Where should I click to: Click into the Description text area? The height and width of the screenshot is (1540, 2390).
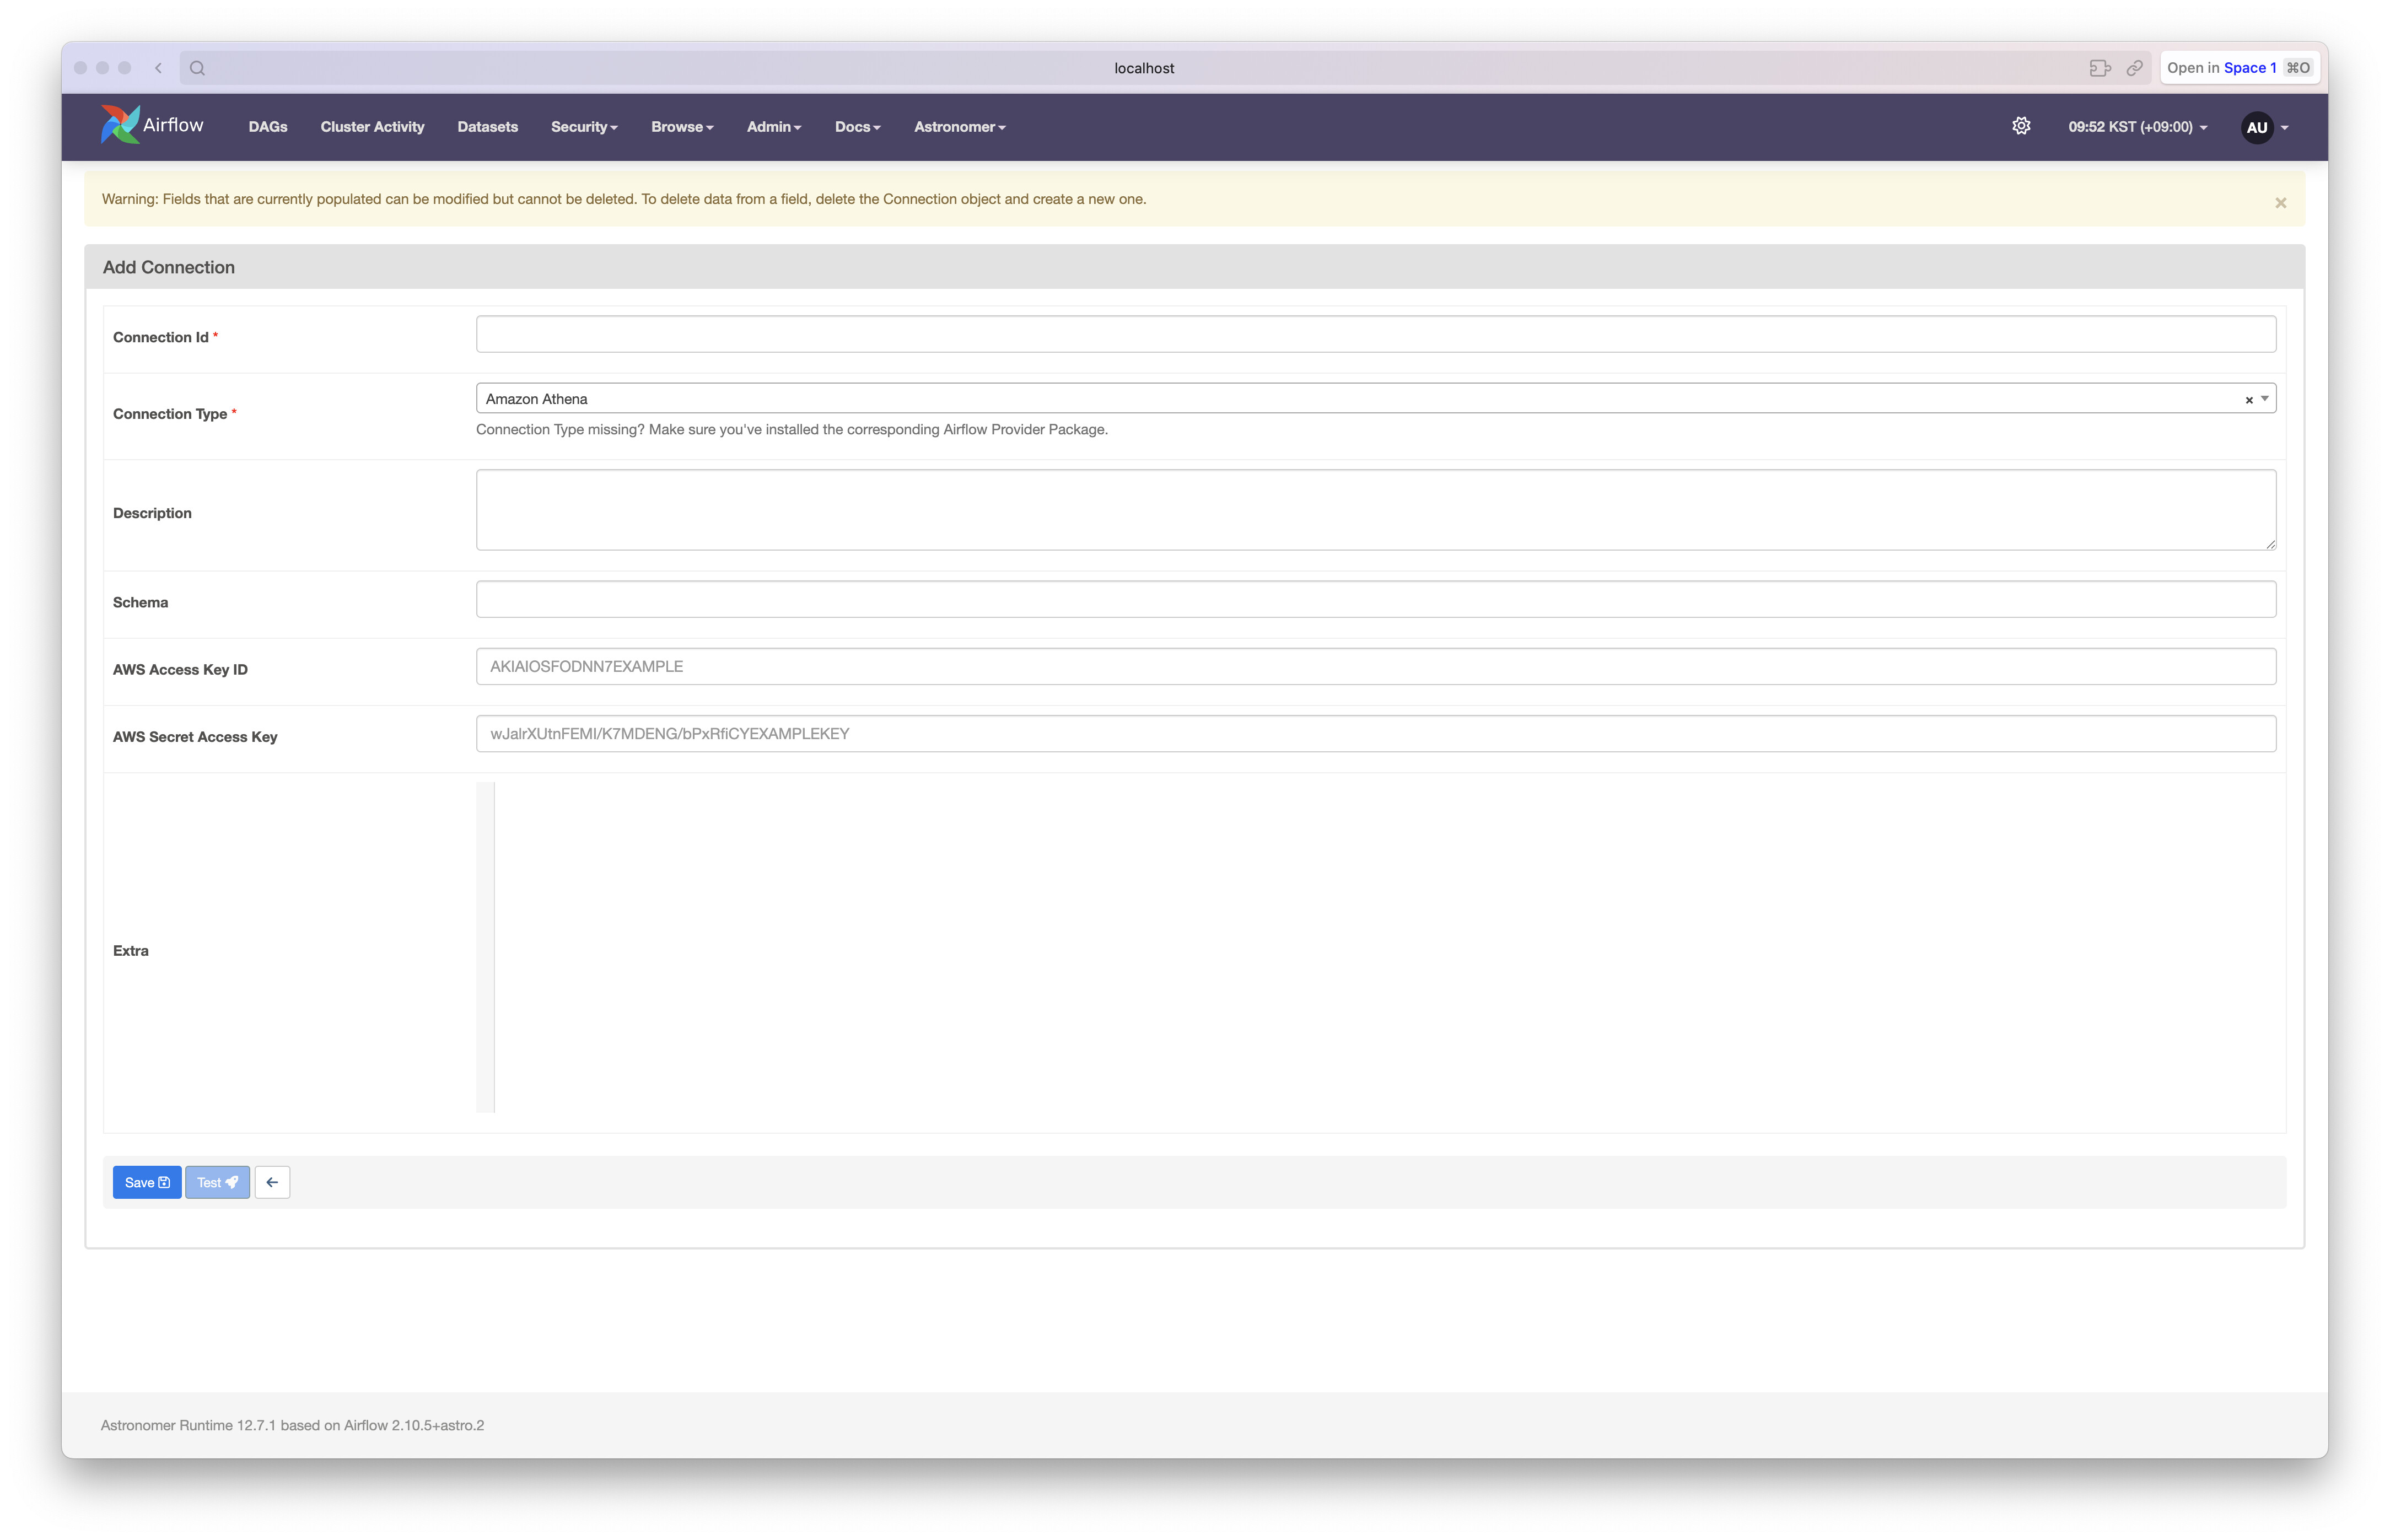coord(1376,510)
